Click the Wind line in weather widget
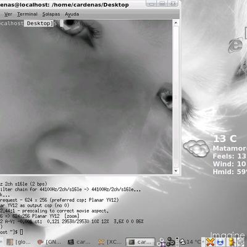The height and width of the screenshot is (247, 247). 230,164
